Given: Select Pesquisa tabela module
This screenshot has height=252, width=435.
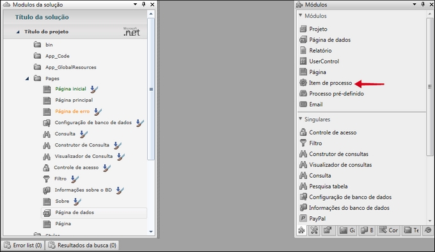Looking at the screenshot, I should (324, 187).
